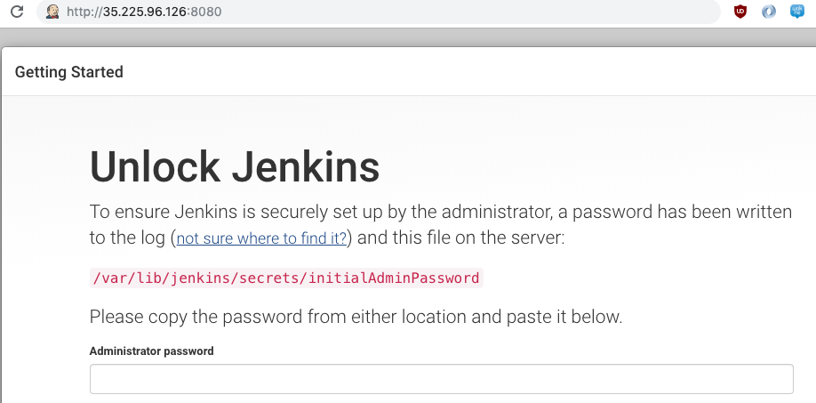Click the IP address 35.225.96.126 in the URL
The height and width of the screenshot is (403, 816).
[143, 12]
